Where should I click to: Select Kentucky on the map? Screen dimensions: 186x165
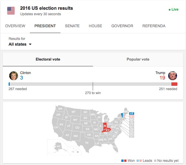[108, 130]
